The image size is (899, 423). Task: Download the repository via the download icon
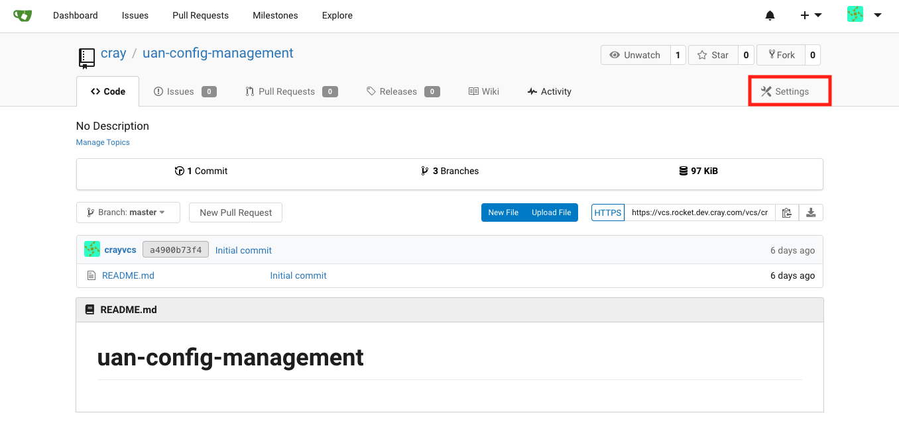(x=811, y=212)
